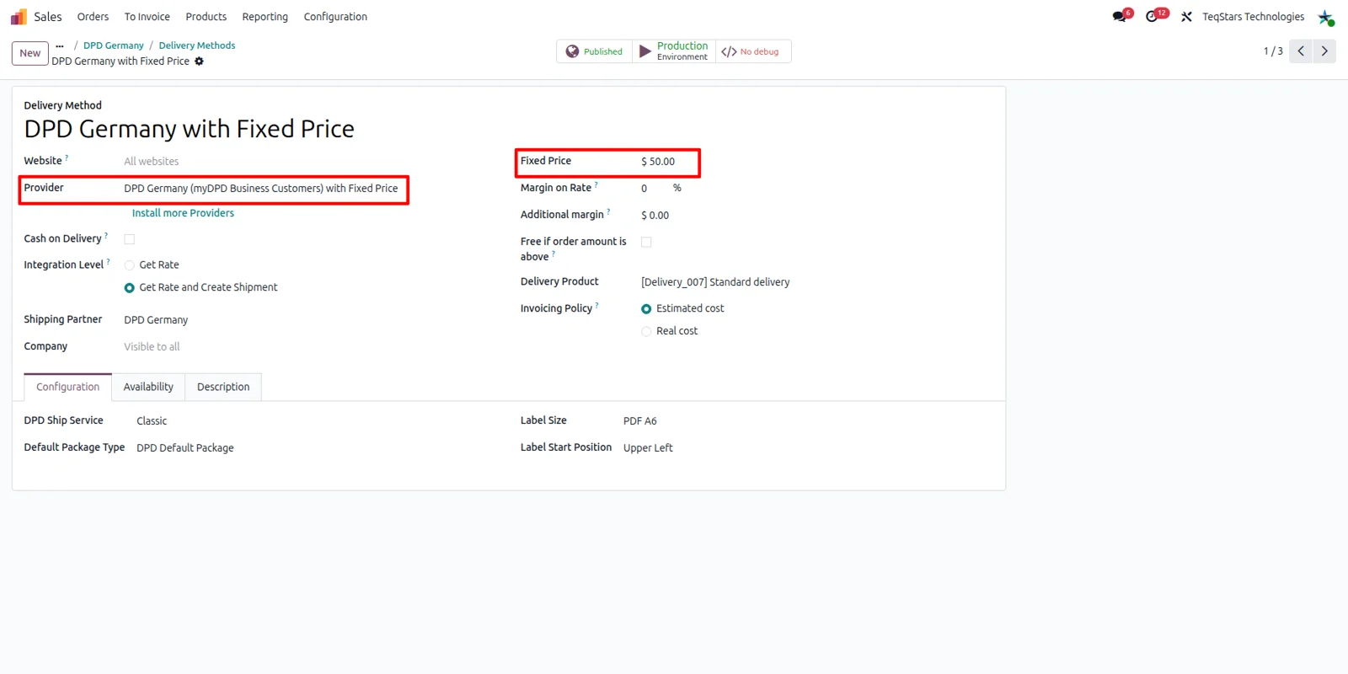The width and height of the screenshot is (1348, 674).
Task: Switch to the Description tab
Action: [223, 388]
